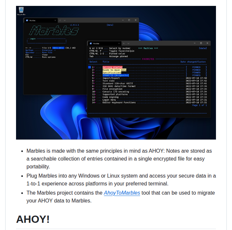Screen dimensions: 232x230
Task: Select the Marbles tab in front window
Action: (105, 43)
